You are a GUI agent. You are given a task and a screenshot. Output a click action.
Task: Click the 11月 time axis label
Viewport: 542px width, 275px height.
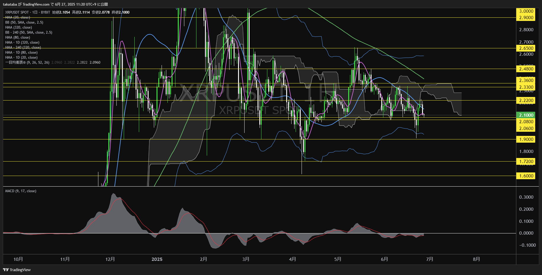coord(65,259)
